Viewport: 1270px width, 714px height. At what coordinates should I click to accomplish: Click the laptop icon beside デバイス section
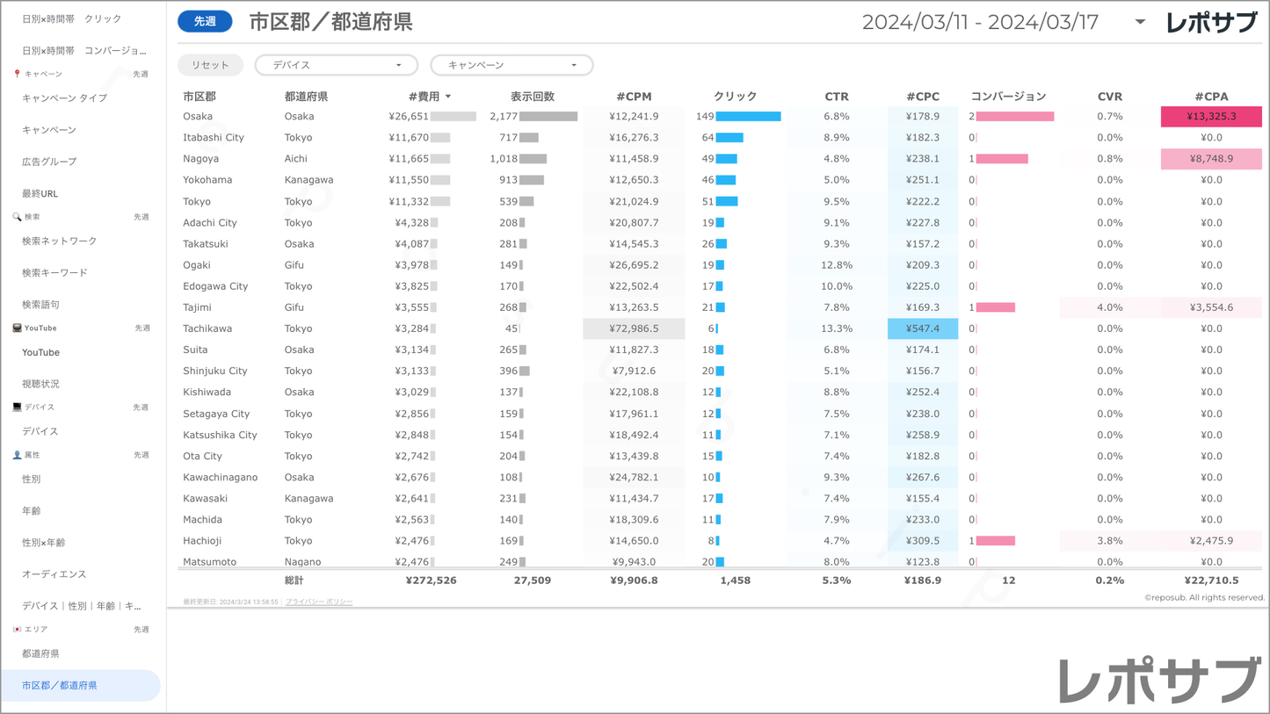point(17,407)
